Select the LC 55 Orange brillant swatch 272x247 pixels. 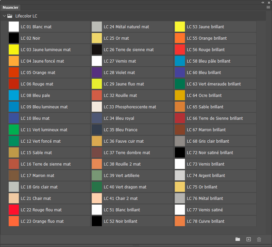(x=180, y=38)
